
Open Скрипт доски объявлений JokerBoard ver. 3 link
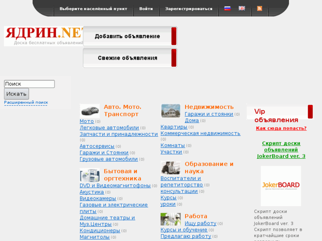click(x=281, y=150)
